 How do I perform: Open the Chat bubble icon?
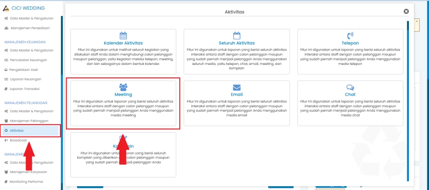tap(350, 87)
